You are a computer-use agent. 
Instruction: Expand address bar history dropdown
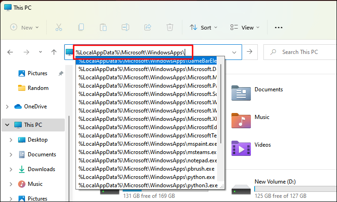[234, 52]
